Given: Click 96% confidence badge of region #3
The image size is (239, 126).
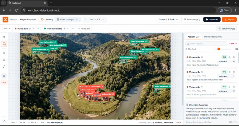Looking at the screenshot, I should click(x=224, y=87).
